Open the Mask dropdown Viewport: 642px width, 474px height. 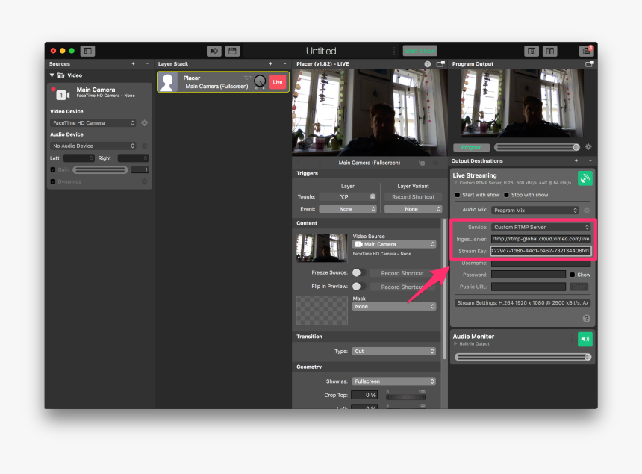click(394, 306)
